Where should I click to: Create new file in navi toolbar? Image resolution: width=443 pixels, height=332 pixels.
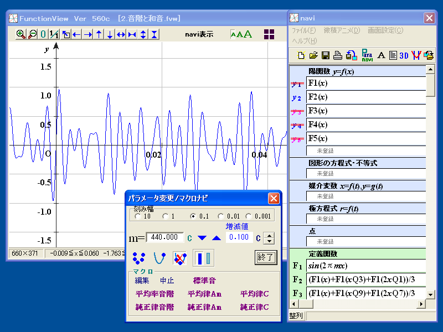(301, 55)
